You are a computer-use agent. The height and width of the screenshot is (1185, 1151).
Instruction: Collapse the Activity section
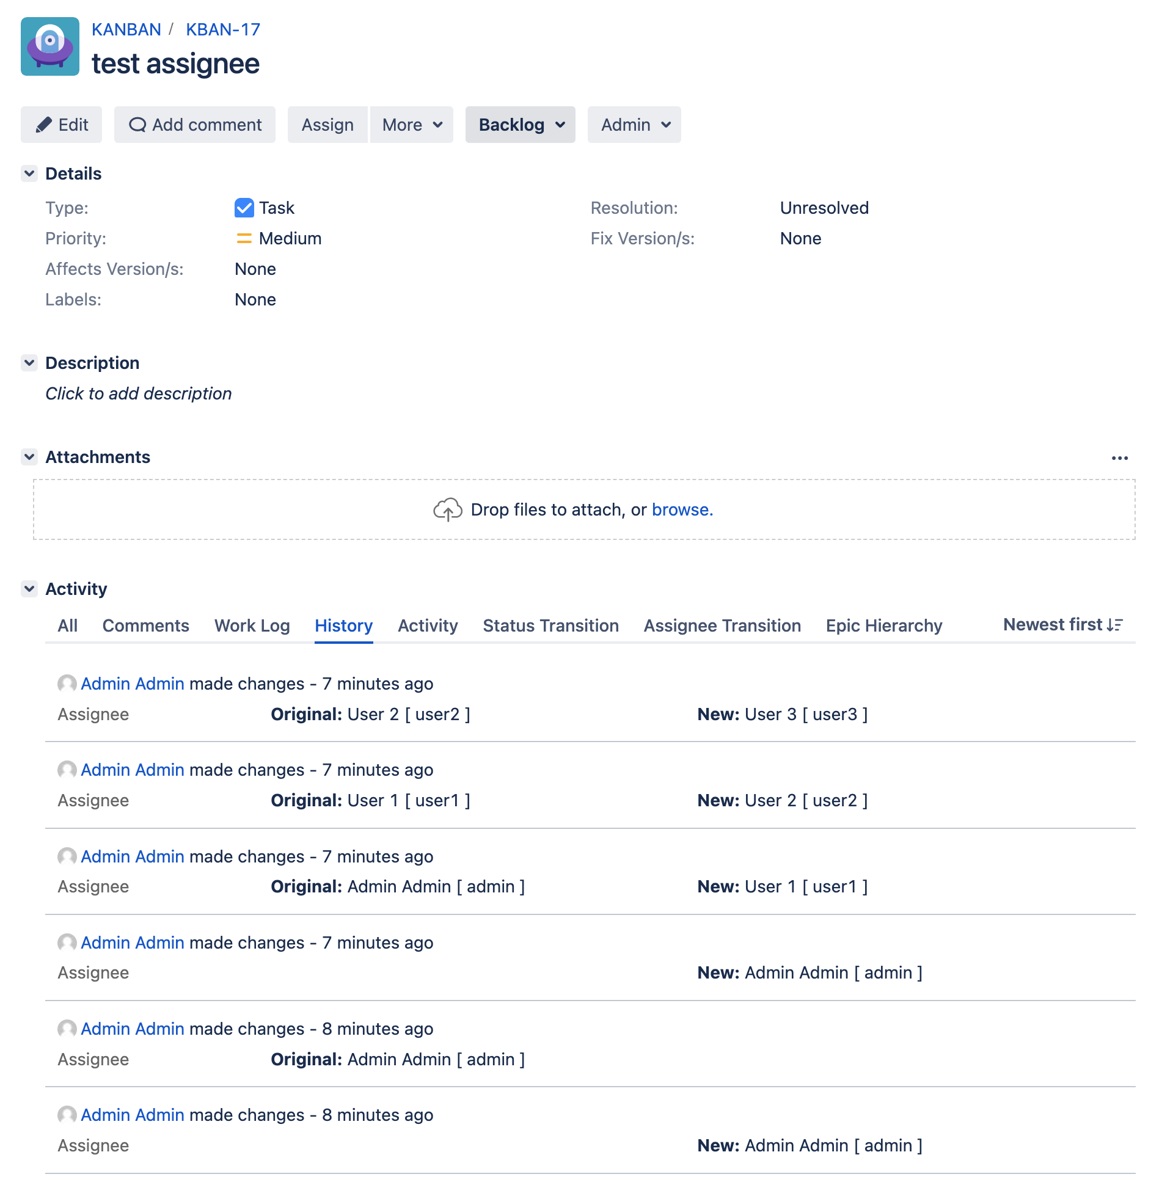tap(29, 588)
